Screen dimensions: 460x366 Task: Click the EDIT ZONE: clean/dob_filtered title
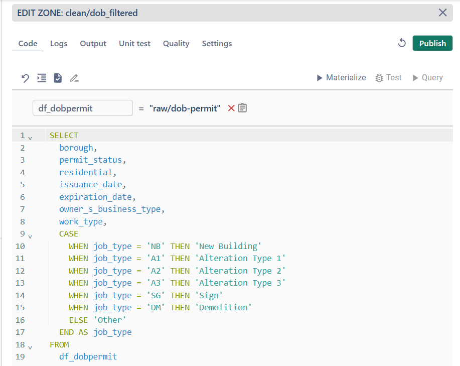point(77,13)
